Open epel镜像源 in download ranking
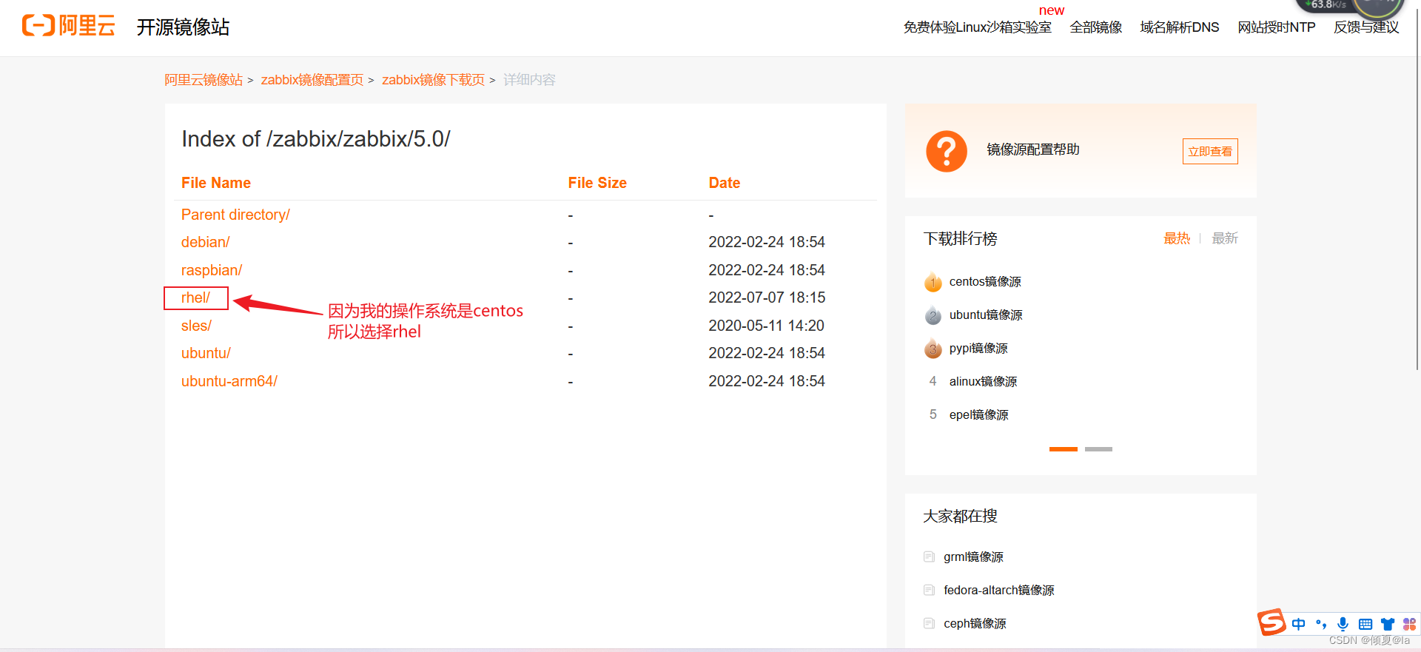The image size is (1421, 652). click(x=978, y=415)
